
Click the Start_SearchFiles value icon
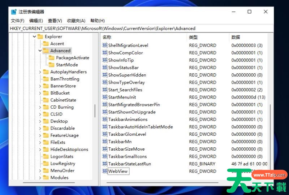105,90
